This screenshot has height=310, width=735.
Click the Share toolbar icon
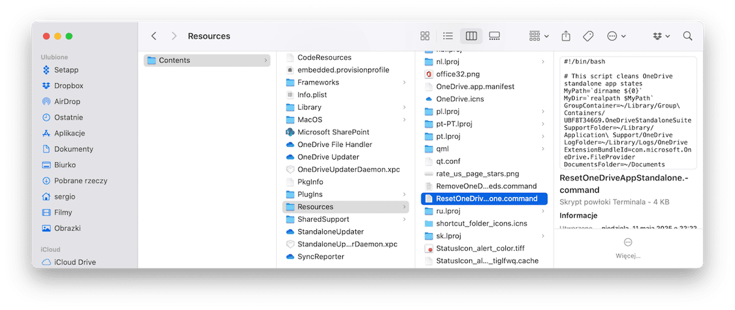[x=566, y=36]
